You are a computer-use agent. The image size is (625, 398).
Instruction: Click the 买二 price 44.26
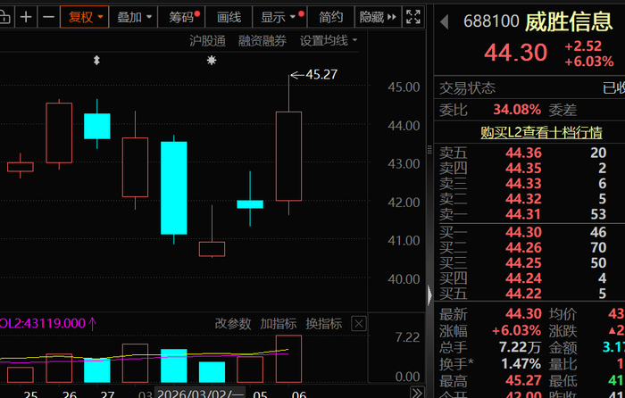tap(523, 248)
